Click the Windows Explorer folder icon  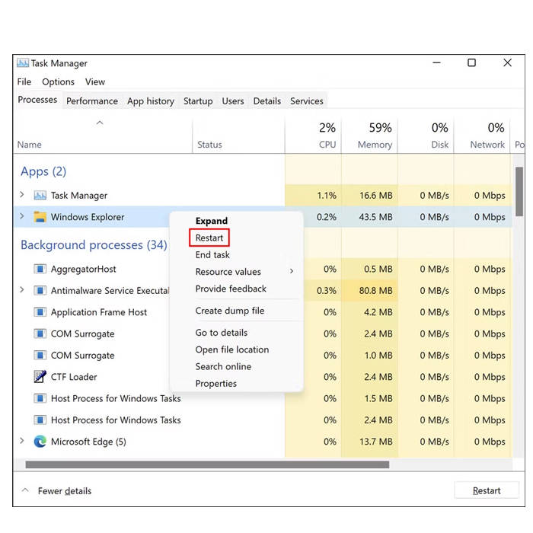click(40, 217)
